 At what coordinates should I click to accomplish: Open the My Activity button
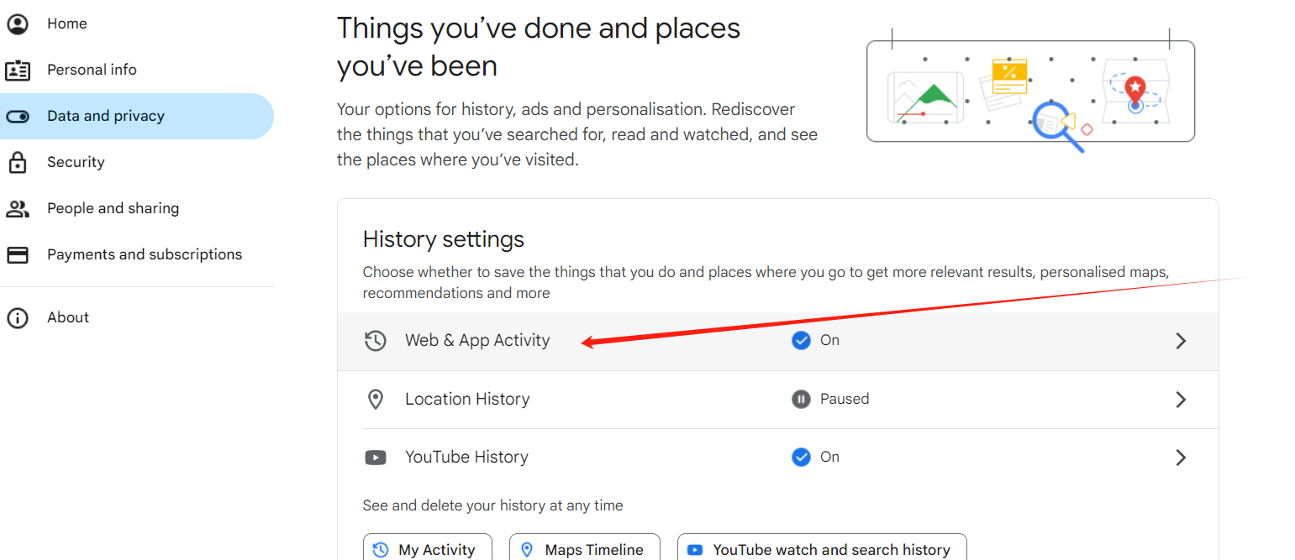coord(427,549)
